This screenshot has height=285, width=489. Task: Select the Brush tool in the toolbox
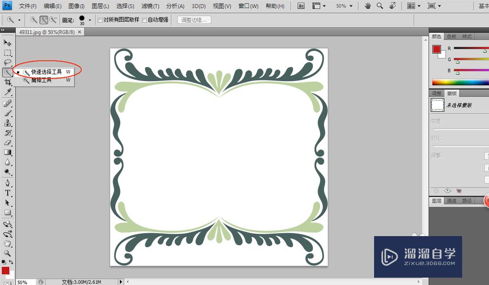point(7,113)
